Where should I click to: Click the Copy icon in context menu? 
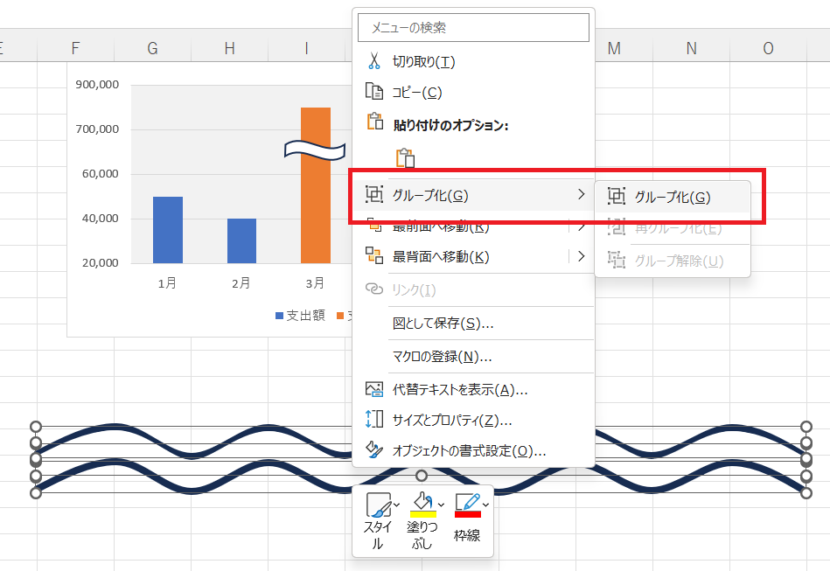(x=374, y=92)
